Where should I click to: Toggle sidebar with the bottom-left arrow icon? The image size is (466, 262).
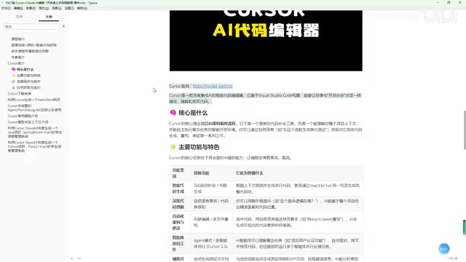72,258
